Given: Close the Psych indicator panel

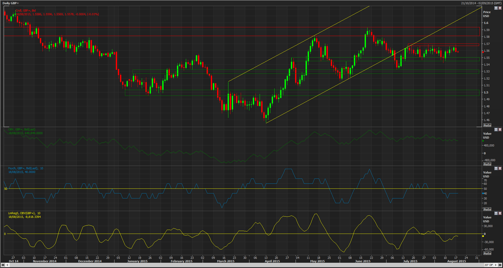Looking at the screenshot, I should (500, 169).
